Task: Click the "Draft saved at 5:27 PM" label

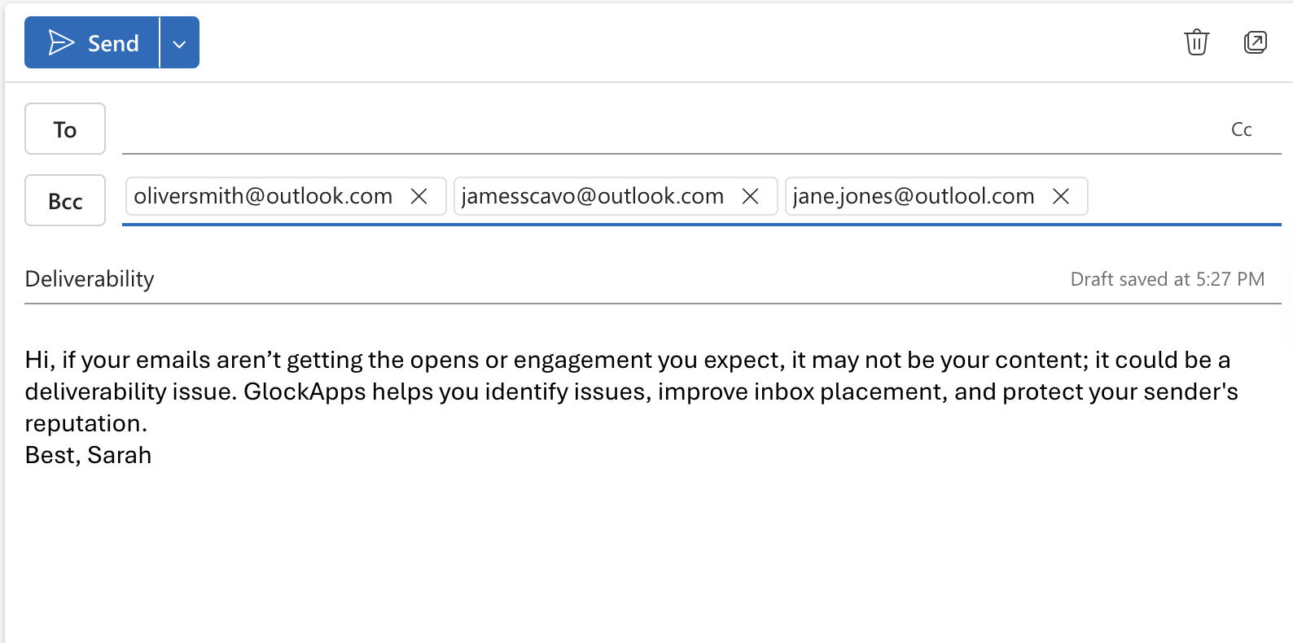Action: point(1167,280)
